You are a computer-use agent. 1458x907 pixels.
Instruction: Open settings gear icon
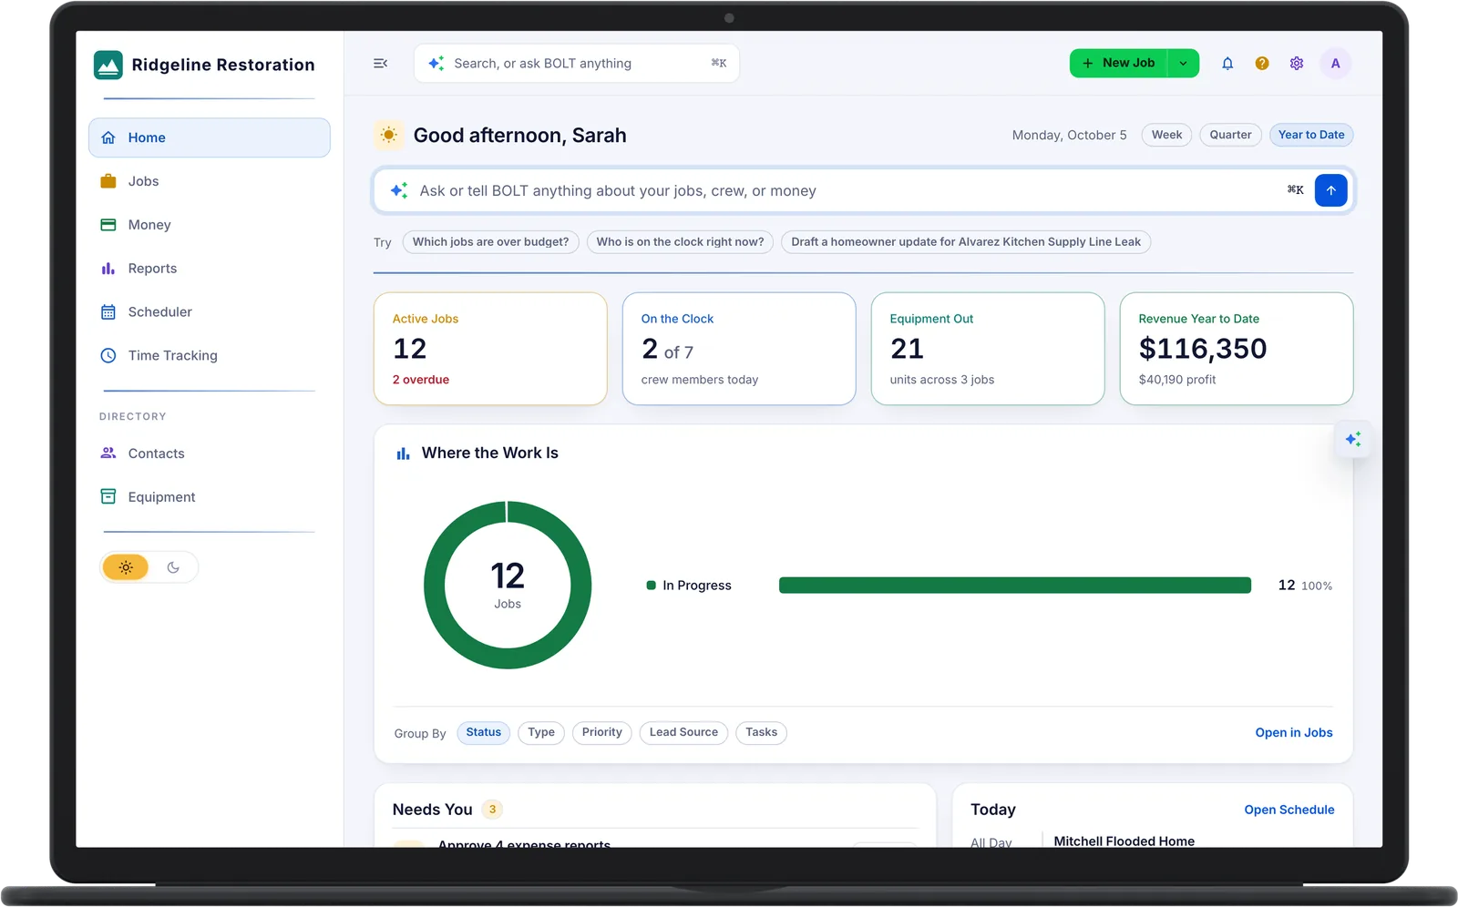click(1297, 63)
